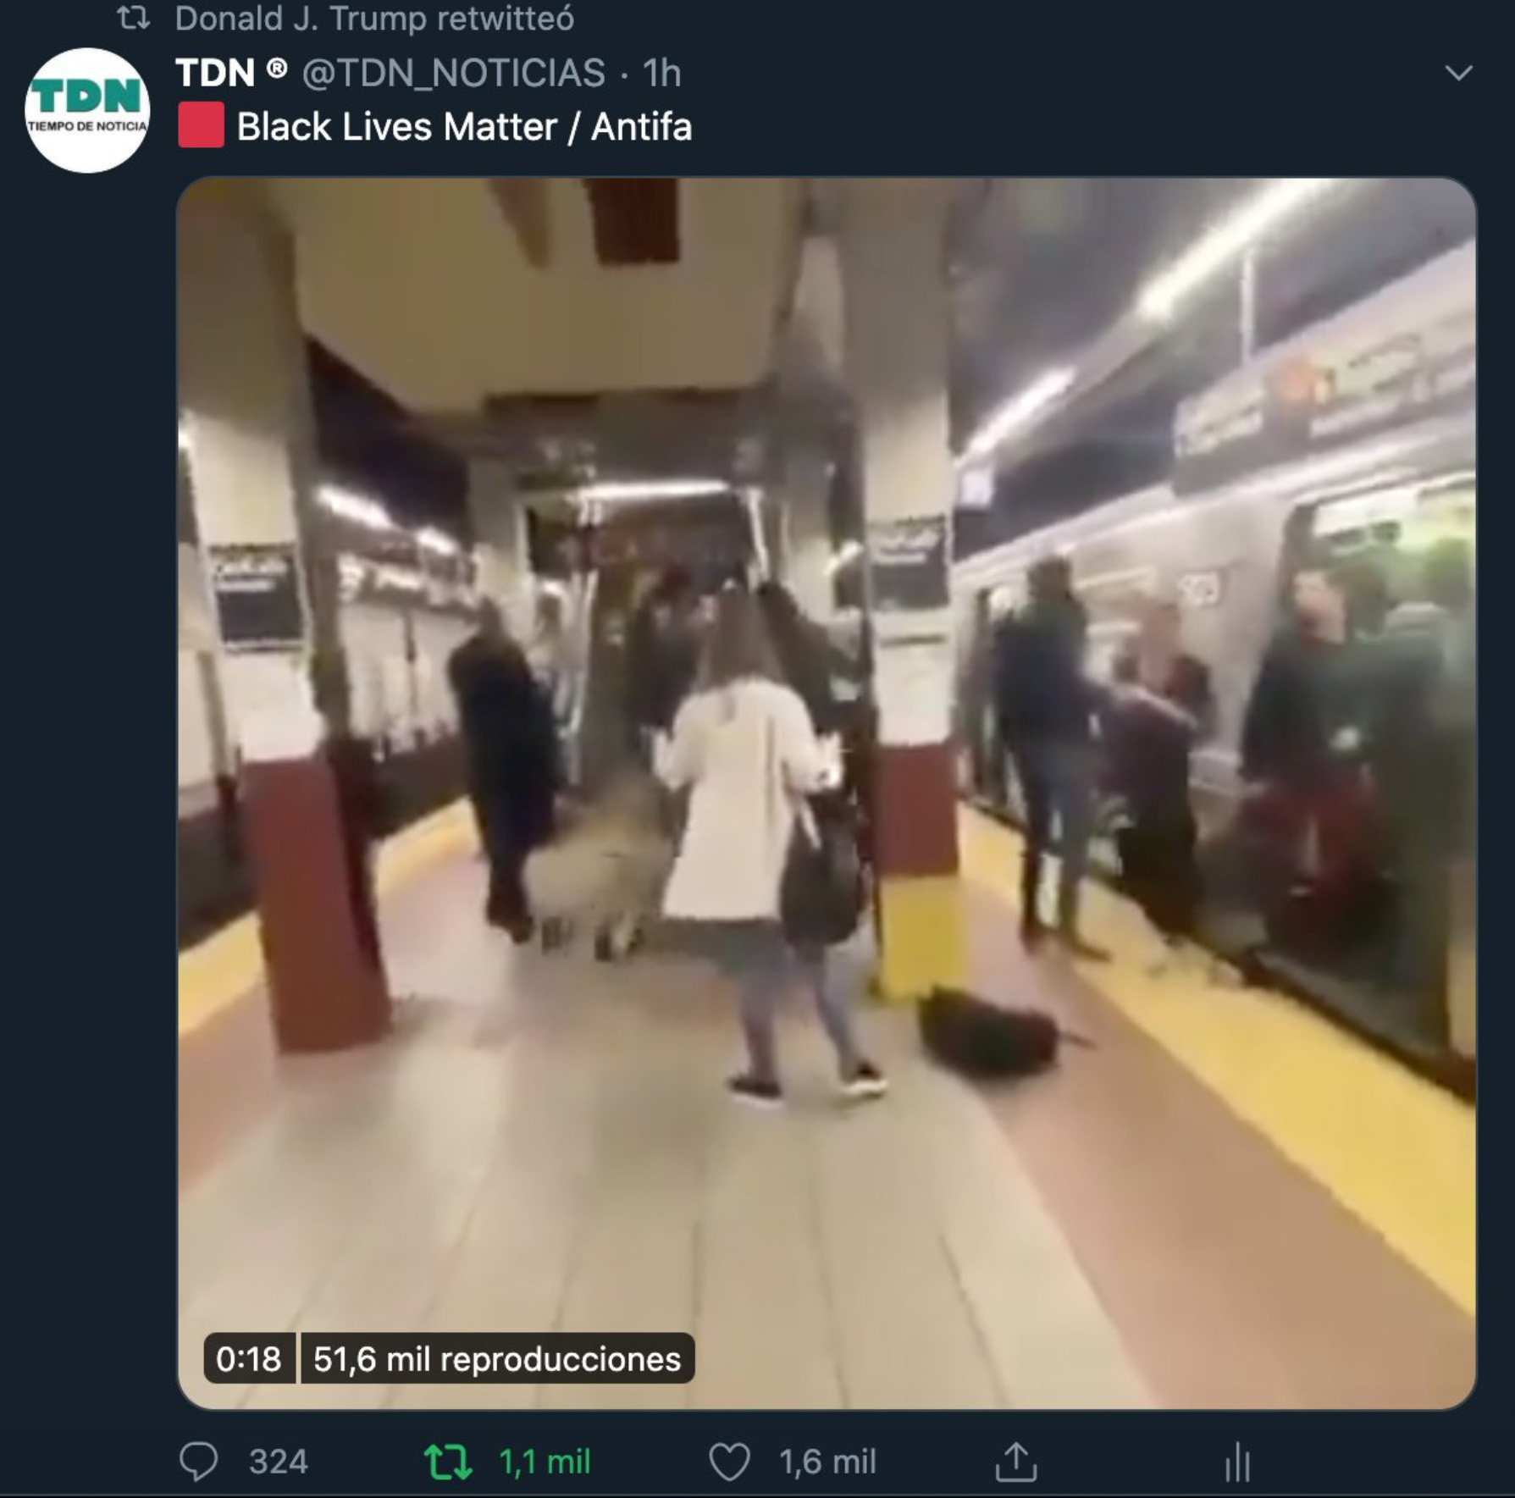Click the 324 replies count
Image resolution: width=1515 pixels, height=1498 pixels.
(279, 1462)
